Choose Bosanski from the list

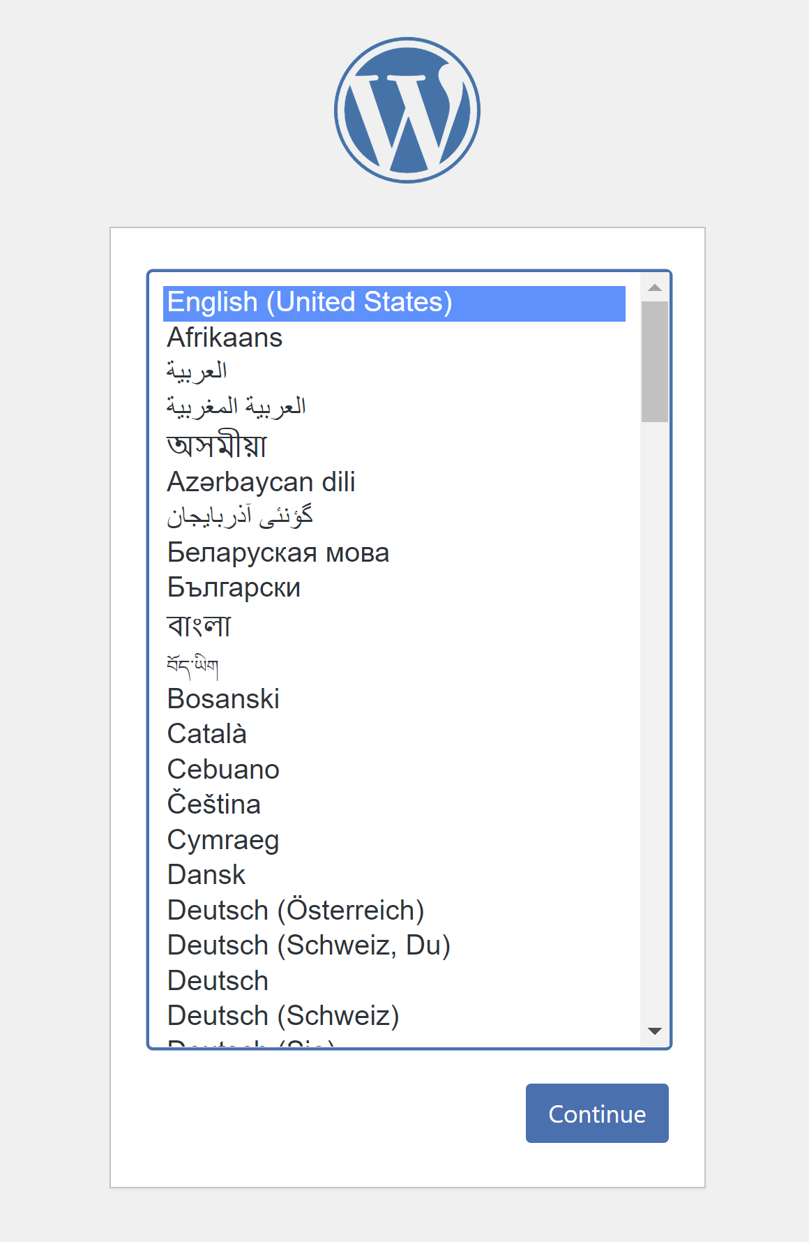tap(223, 698)
